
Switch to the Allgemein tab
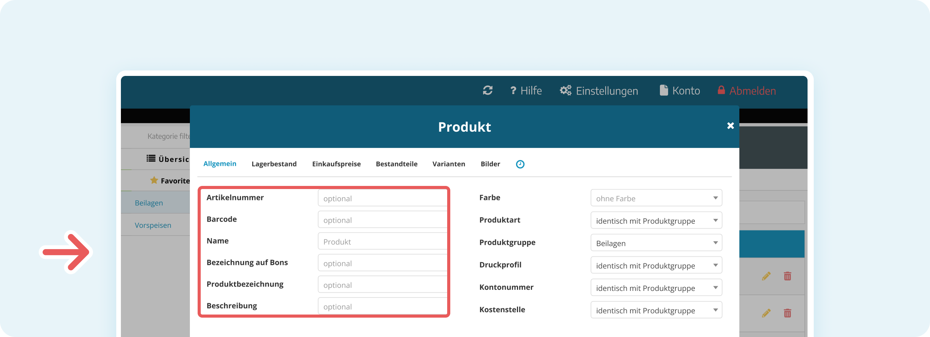pos(220,164)
